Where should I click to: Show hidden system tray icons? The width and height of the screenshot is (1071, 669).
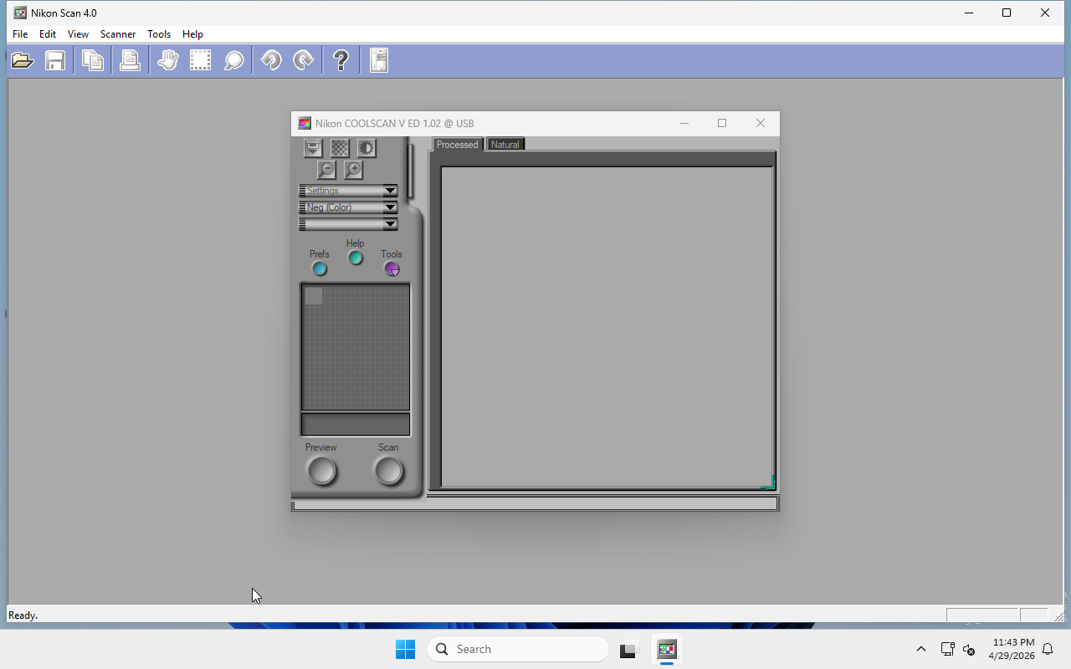(x=921, y=649)
